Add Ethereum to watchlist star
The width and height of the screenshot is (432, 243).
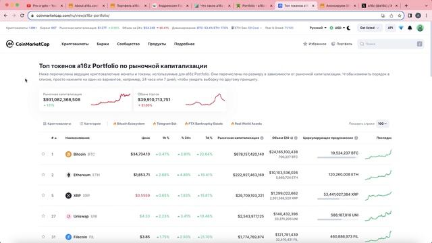43,175
